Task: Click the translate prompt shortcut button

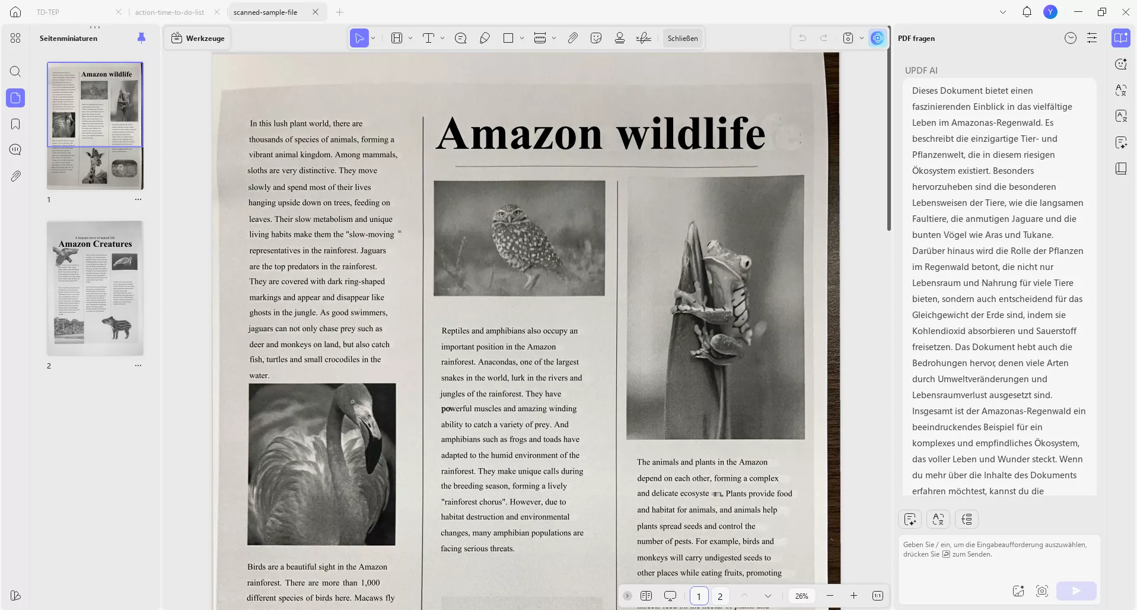Action: [x=938, y=520]
